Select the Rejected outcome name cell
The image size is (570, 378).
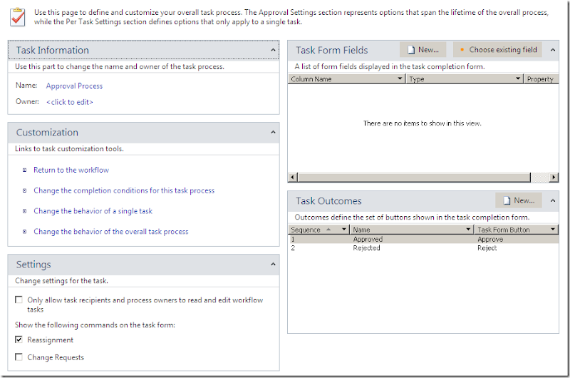(x=366, y=248)
